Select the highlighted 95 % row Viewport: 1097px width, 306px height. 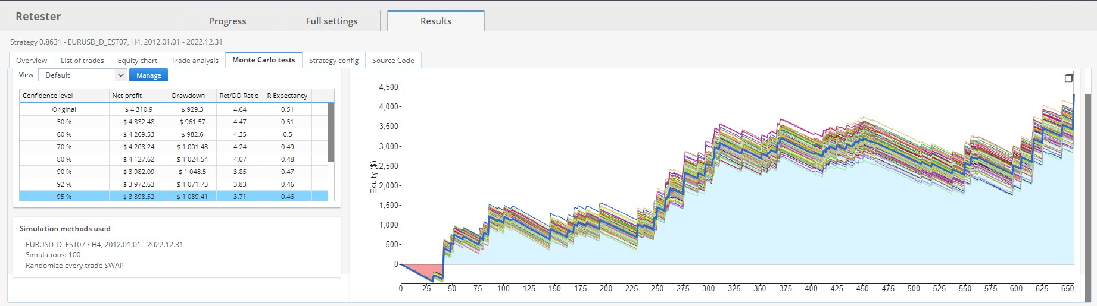click(x=174, y=197)
